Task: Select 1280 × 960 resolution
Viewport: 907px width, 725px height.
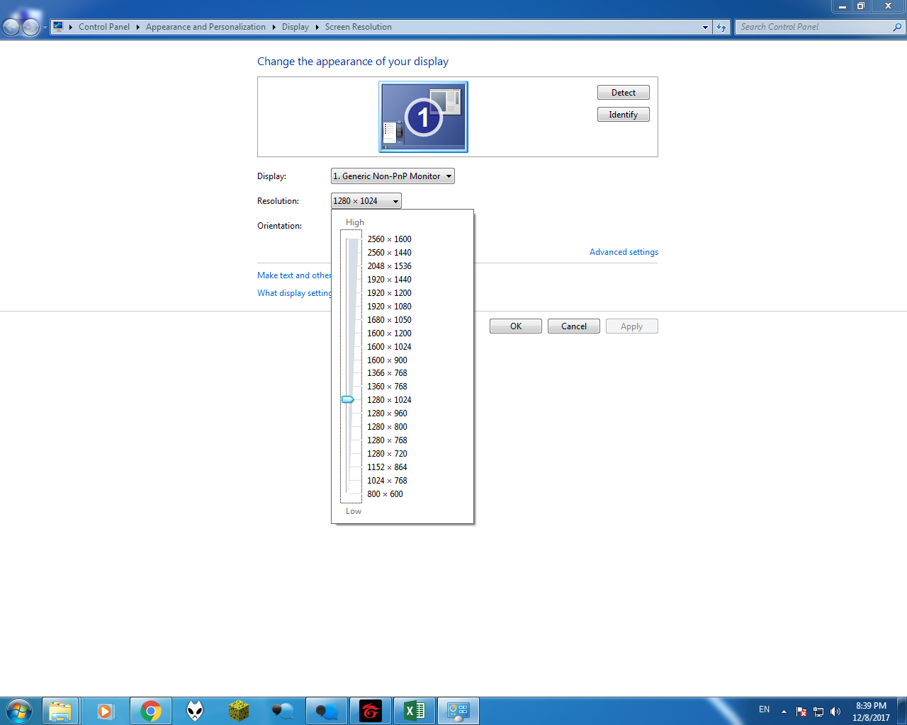Action: [387, 413]
